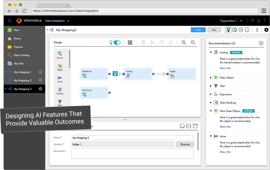Collapse the Joiner recommendation
270x170 pixels.
click(x=211, y=136)
